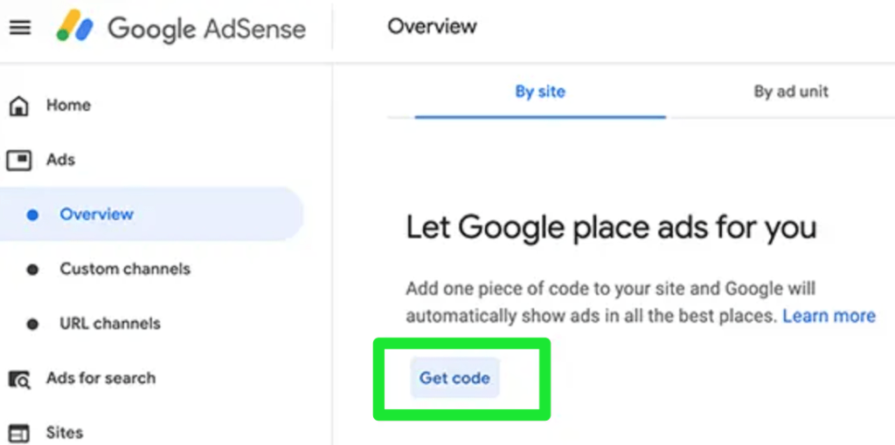Click the bullet beside URL channels

point(32,325)
